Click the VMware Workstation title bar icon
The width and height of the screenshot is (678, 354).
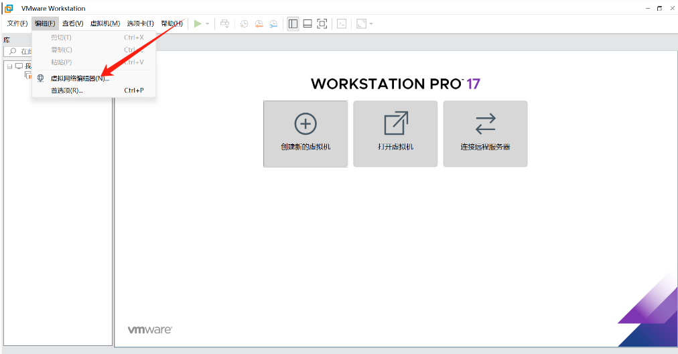tap(8, 8)
